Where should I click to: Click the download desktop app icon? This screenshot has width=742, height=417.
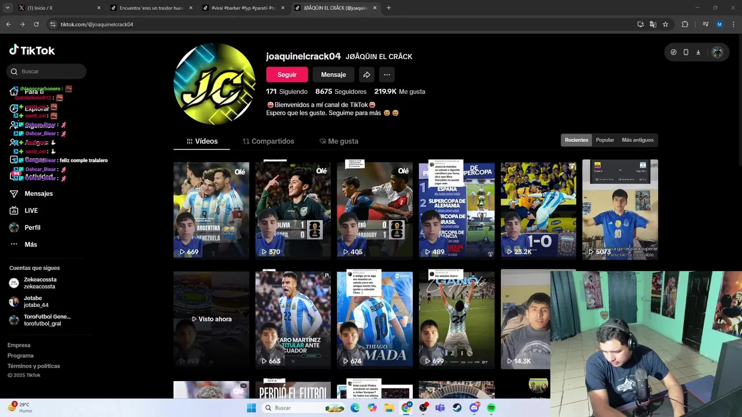pyautogui.click(x=698, y=52)
